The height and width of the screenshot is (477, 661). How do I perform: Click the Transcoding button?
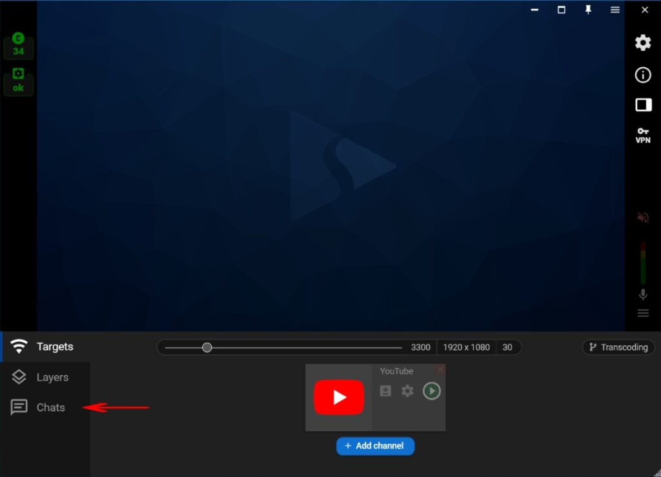(x=618, y=347)
